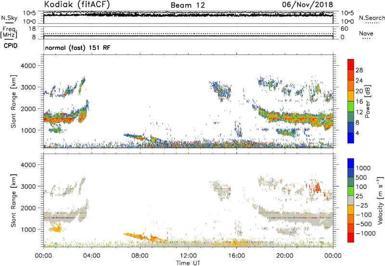
Task: Click the velocity colorbar value '−100'
Action: [x=364, y=215]
